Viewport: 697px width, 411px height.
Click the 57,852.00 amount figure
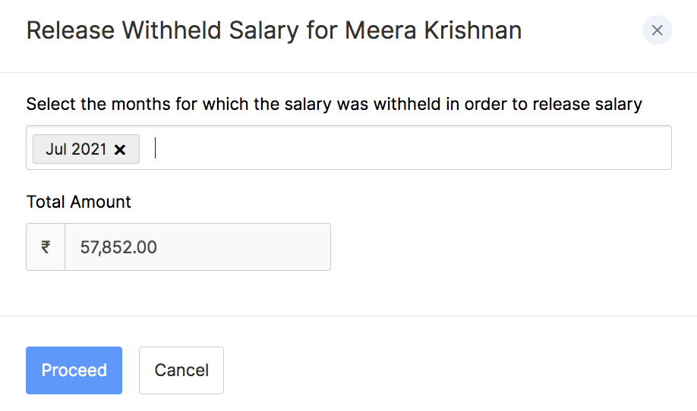(118, 246)
